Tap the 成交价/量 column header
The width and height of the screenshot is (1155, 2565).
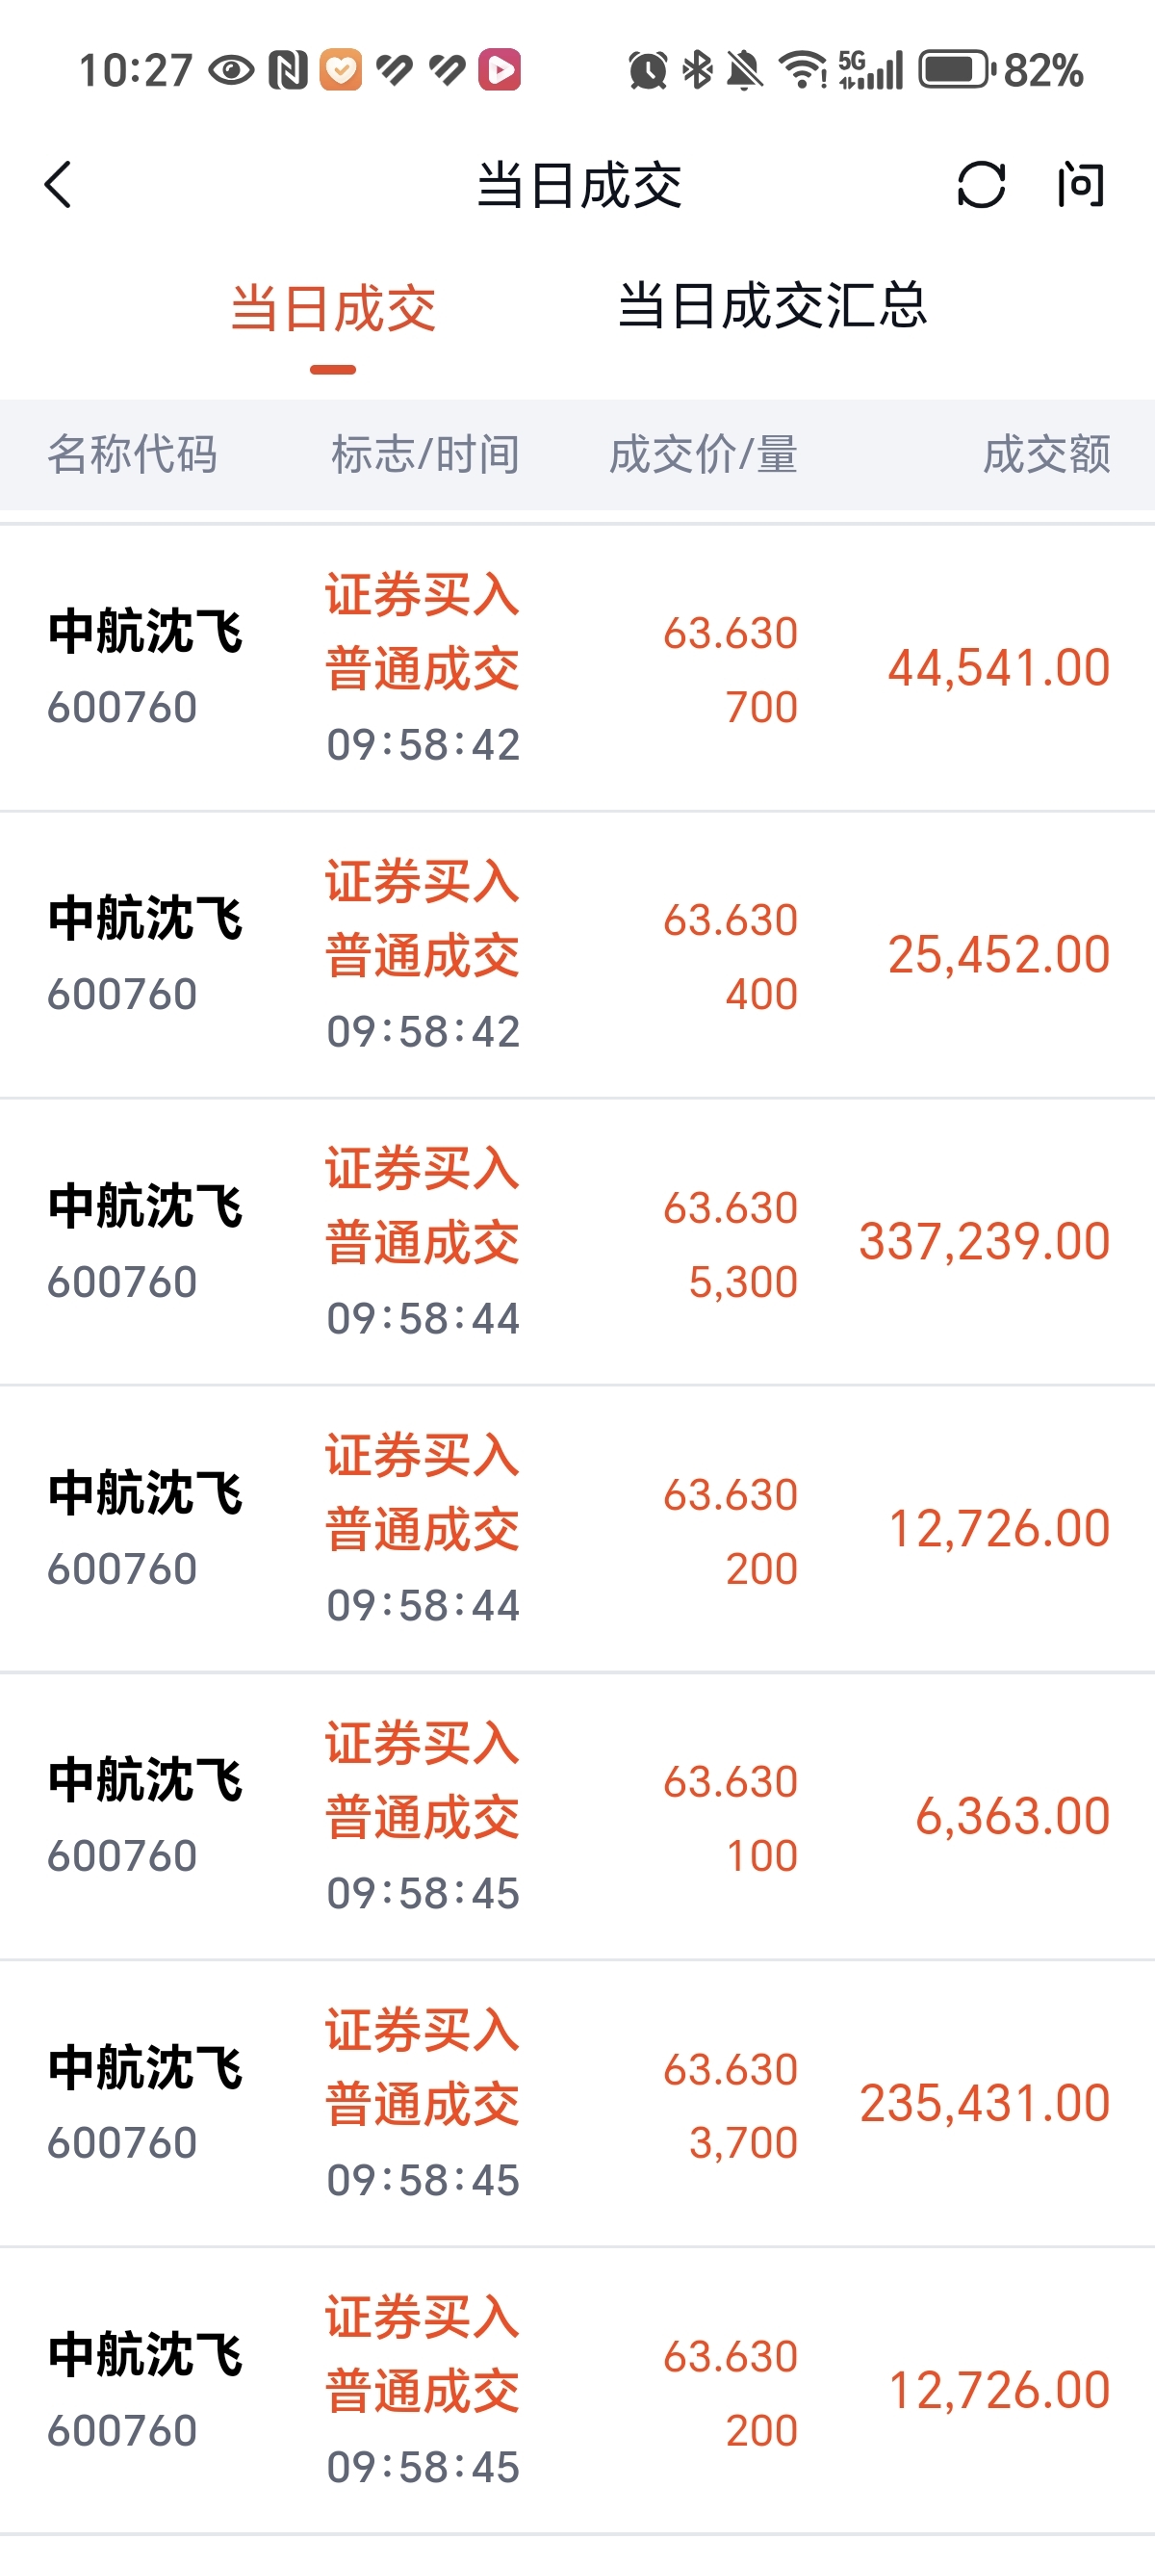tap(703, 455)
